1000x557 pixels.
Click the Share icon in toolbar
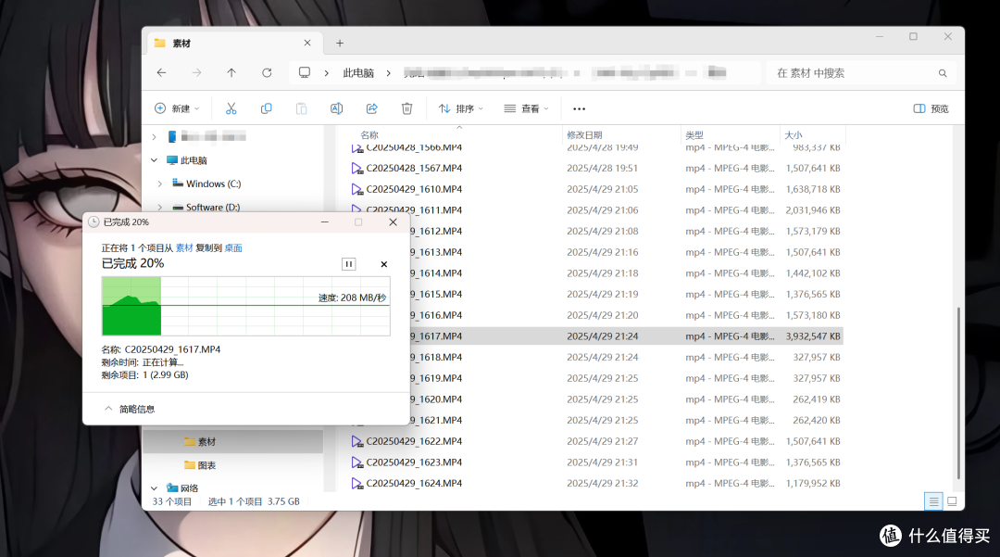pos(372,108)
